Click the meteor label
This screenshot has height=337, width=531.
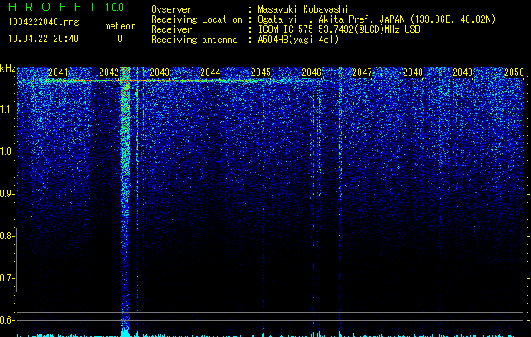point(120,26)
